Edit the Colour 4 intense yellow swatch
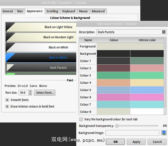 pyautogui.click(x=147, y=83)
